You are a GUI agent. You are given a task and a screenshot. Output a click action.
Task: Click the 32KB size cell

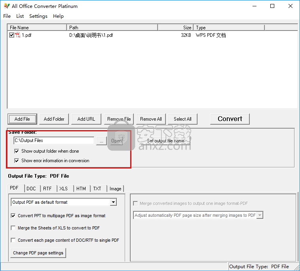pos(186,35)
